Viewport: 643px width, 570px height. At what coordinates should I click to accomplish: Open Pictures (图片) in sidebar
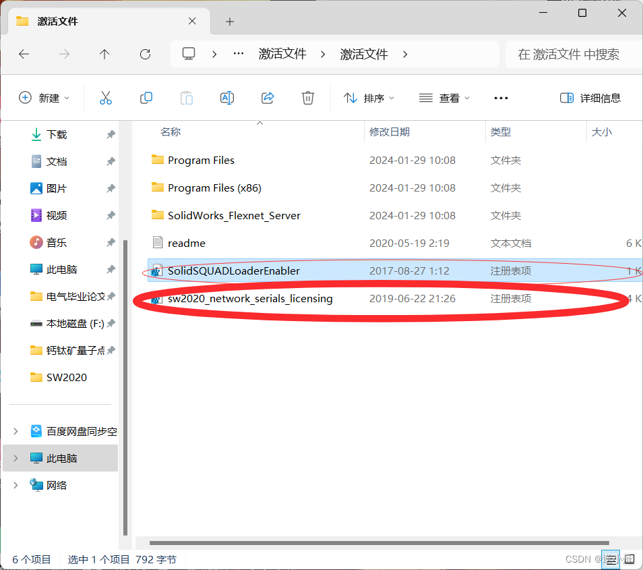(56, 189)
